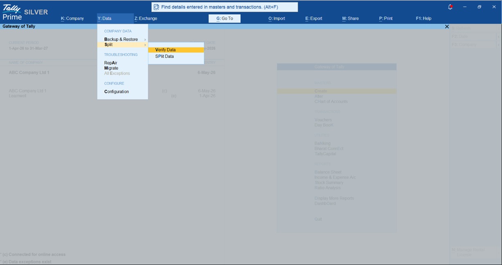Open Bharat Connect

[x=329, y=149]
